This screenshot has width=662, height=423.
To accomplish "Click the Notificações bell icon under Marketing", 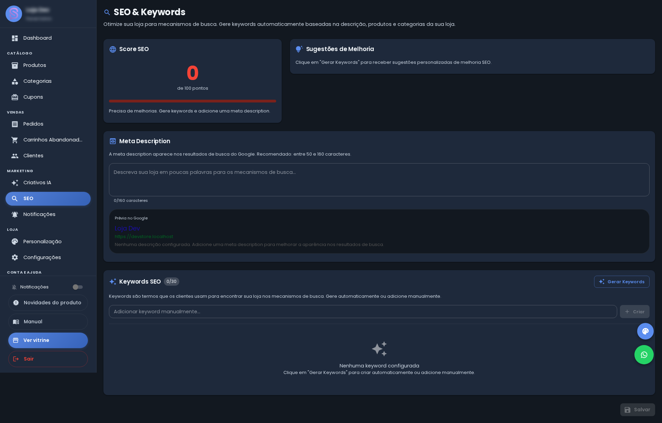I will tap(15, 215).
